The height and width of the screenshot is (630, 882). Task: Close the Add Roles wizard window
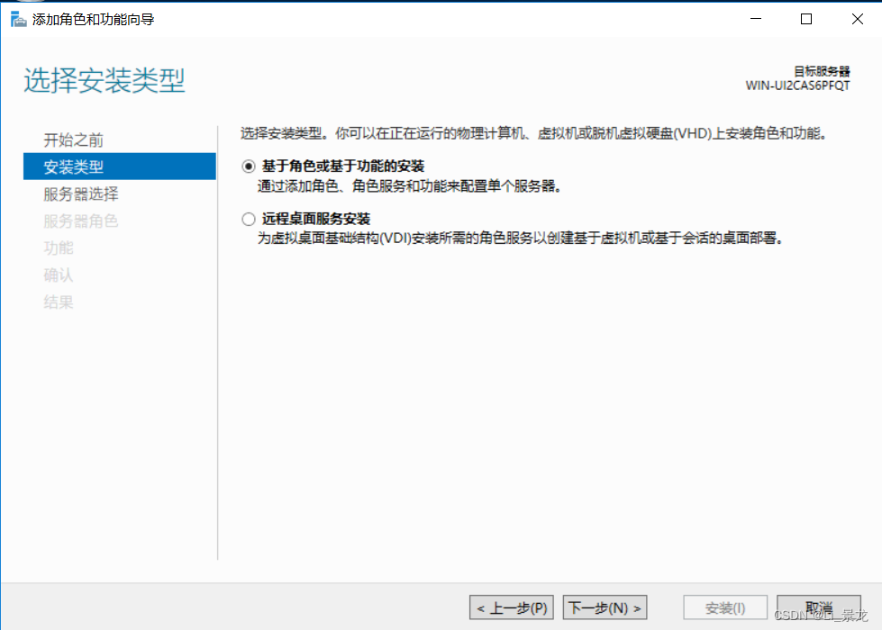pyautogui.click(x=858, y=19)
